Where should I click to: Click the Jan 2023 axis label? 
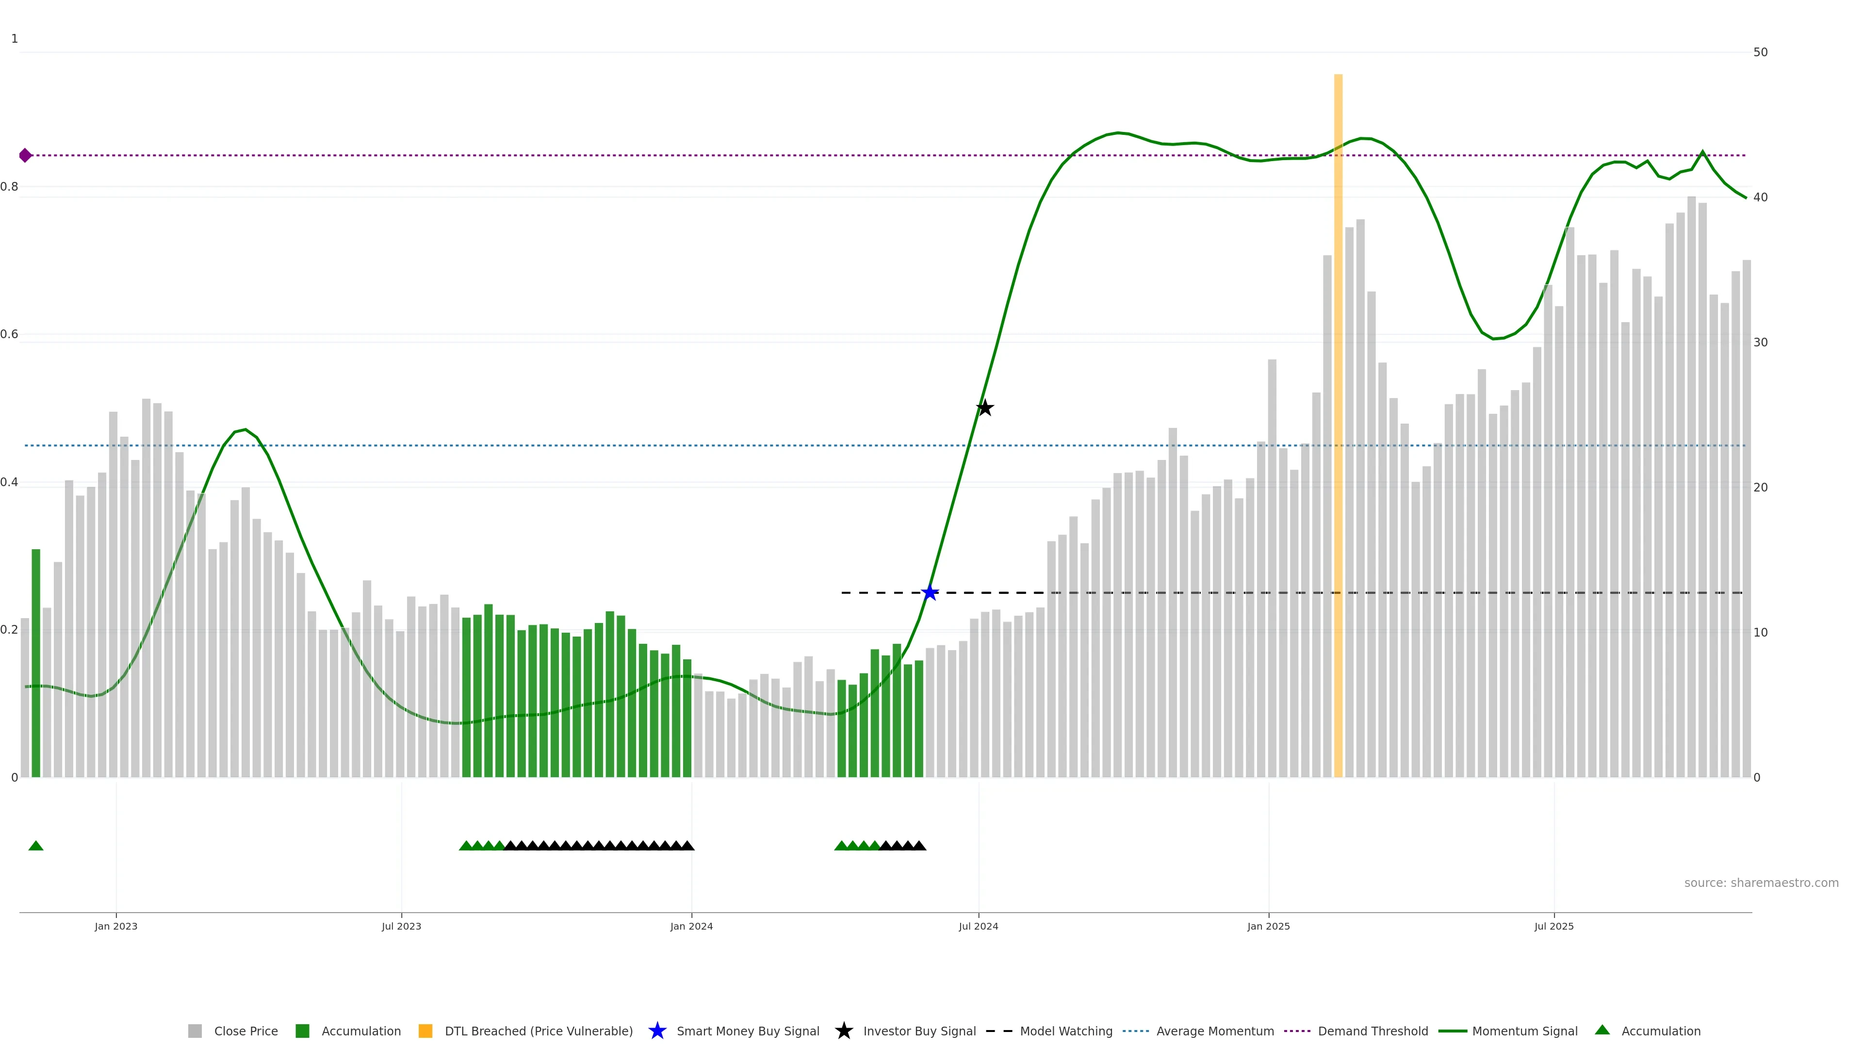116,927
